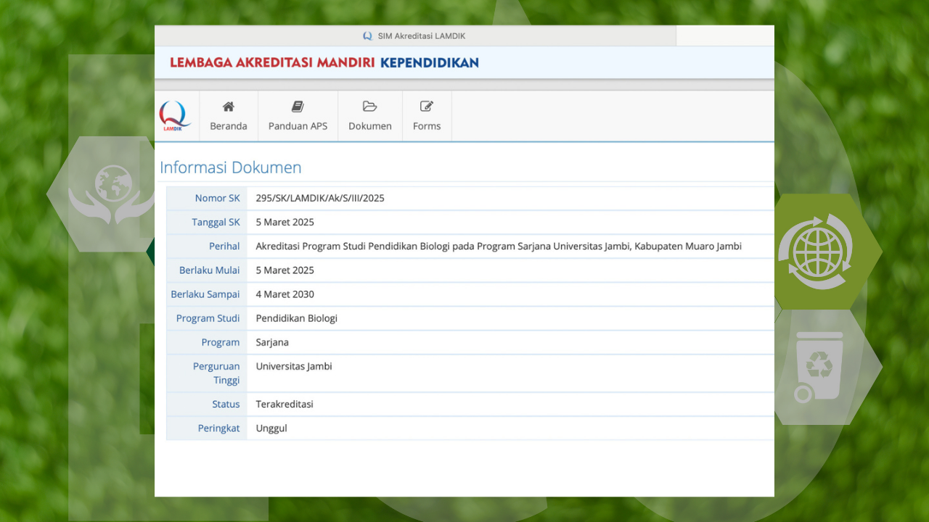Click the LAMDIK logo in navigation bar

pyautogui.click(x=174, y=116)
